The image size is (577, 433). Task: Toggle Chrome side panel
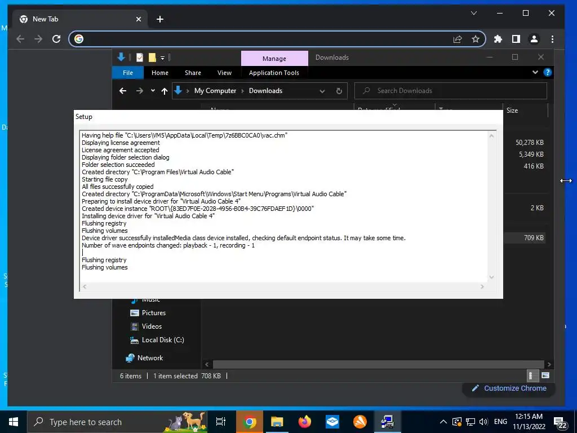(x=516, y=39)
